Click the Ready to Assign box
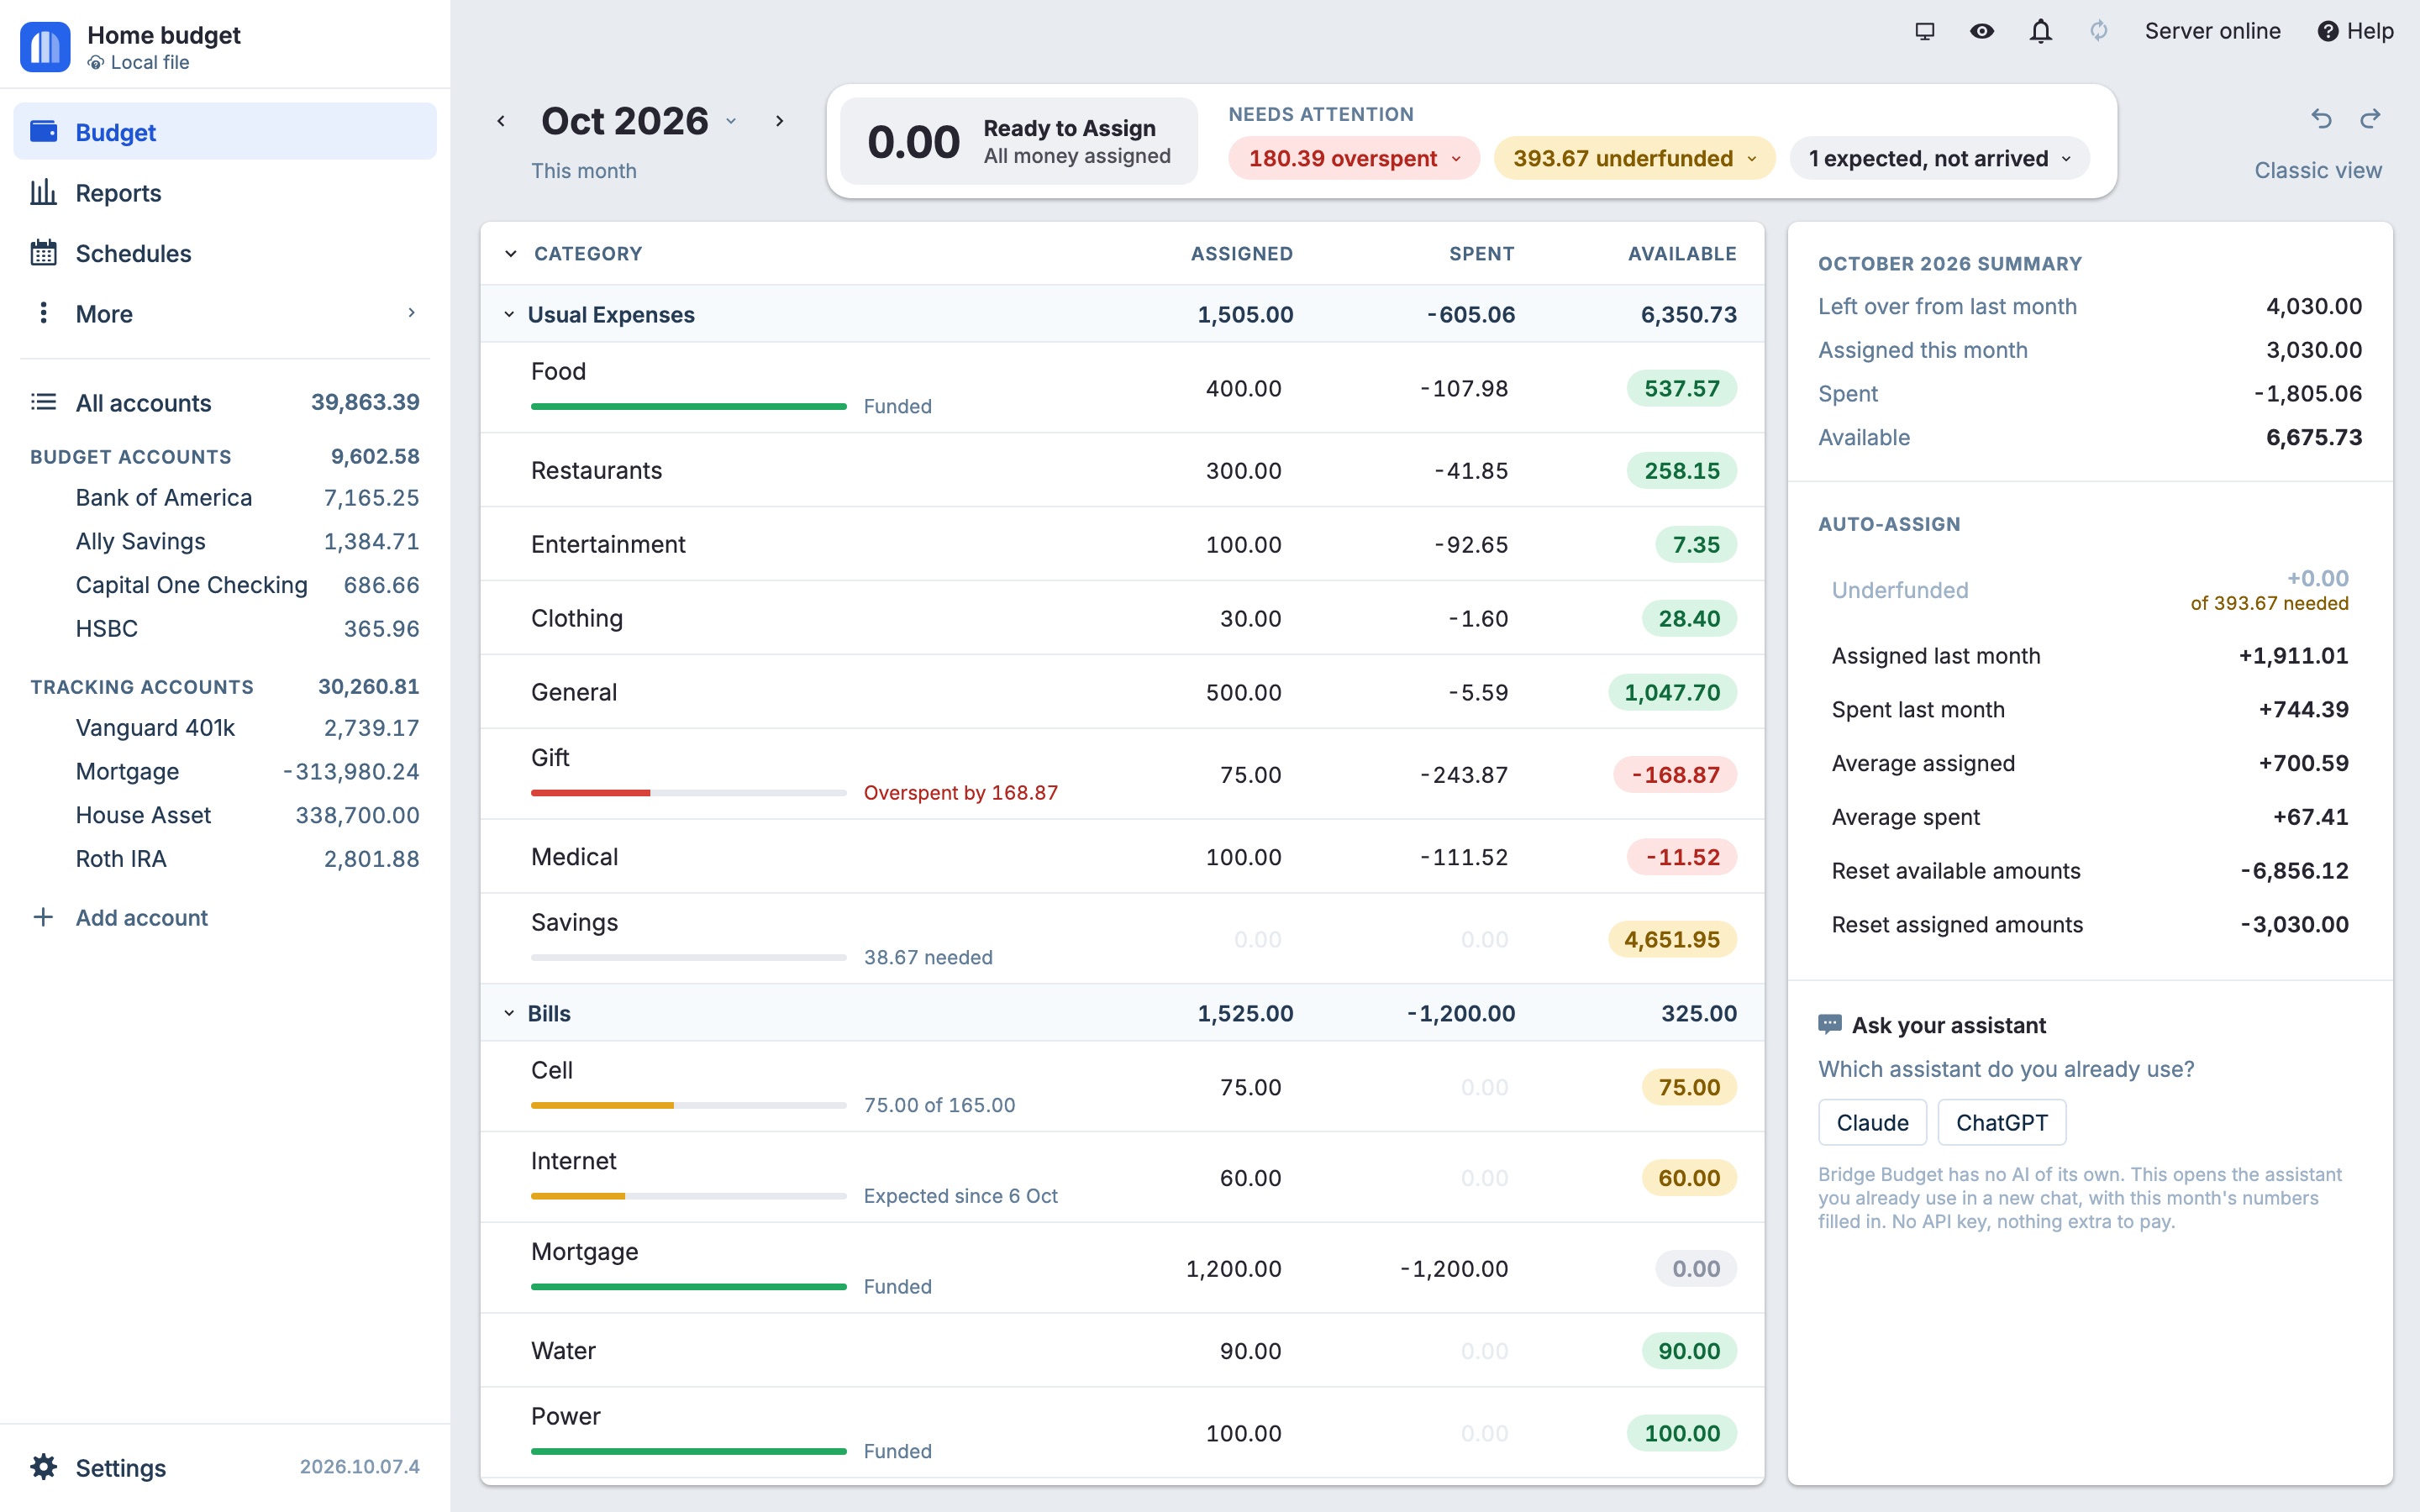Screen dimensions: 2420x1512 1019,141
